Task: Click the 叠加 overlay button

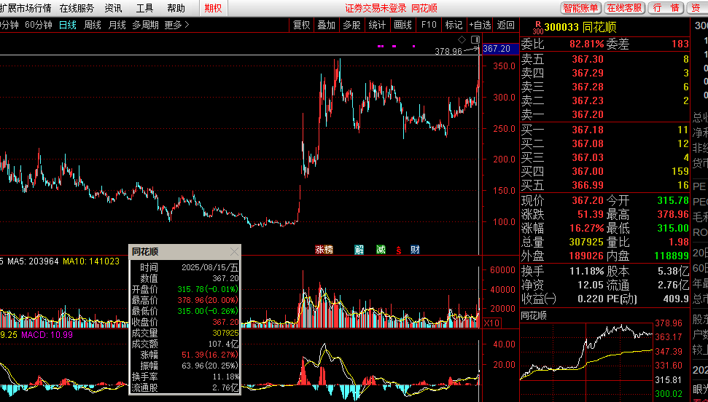Action: tap(327, 25)
